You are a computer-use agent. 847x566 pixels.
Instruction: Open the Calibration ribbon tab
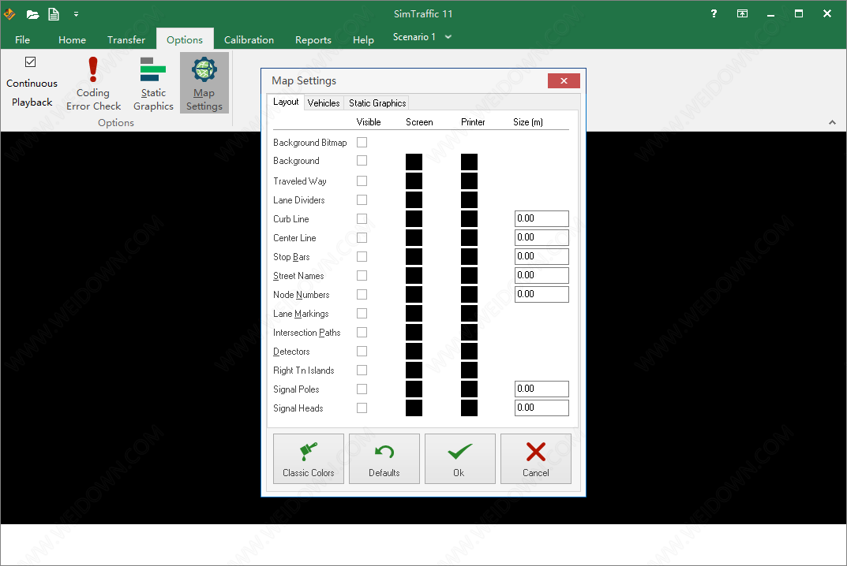249,40
